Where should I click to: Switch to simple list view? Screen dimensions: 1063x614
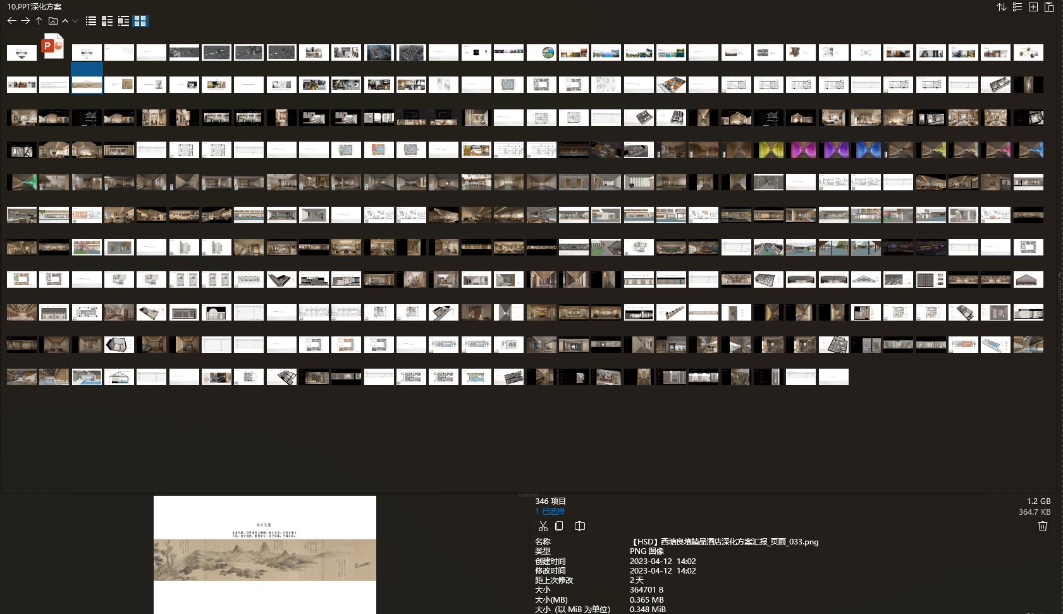(x=91, y=21)
